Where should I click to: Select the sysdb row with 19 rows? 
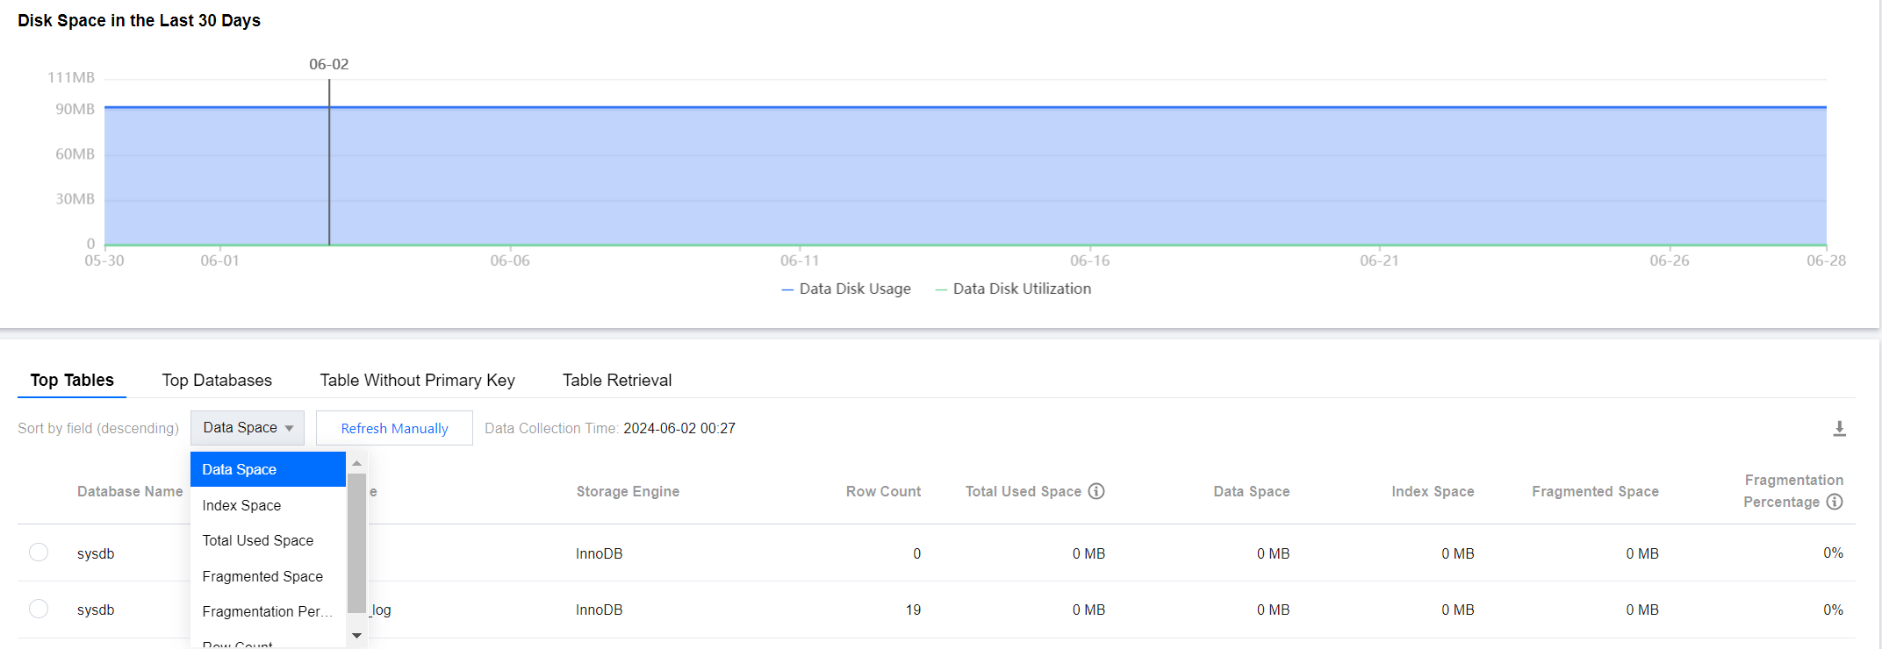pyautogui.click(x=39, y=609)
